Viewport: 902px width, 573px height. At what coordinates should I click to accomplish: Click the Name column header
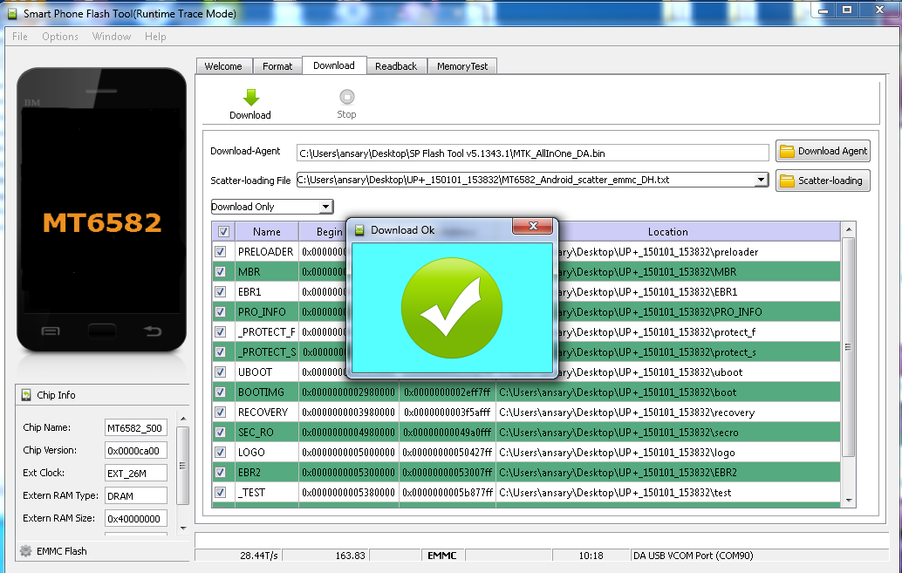pyautogui.click(x=267, y=231)
